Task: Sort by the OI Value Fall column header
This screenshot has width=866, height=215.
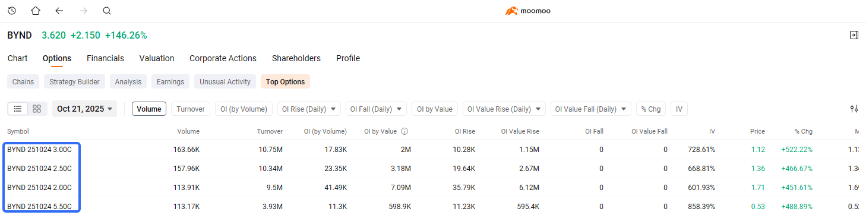Action: 649,131
